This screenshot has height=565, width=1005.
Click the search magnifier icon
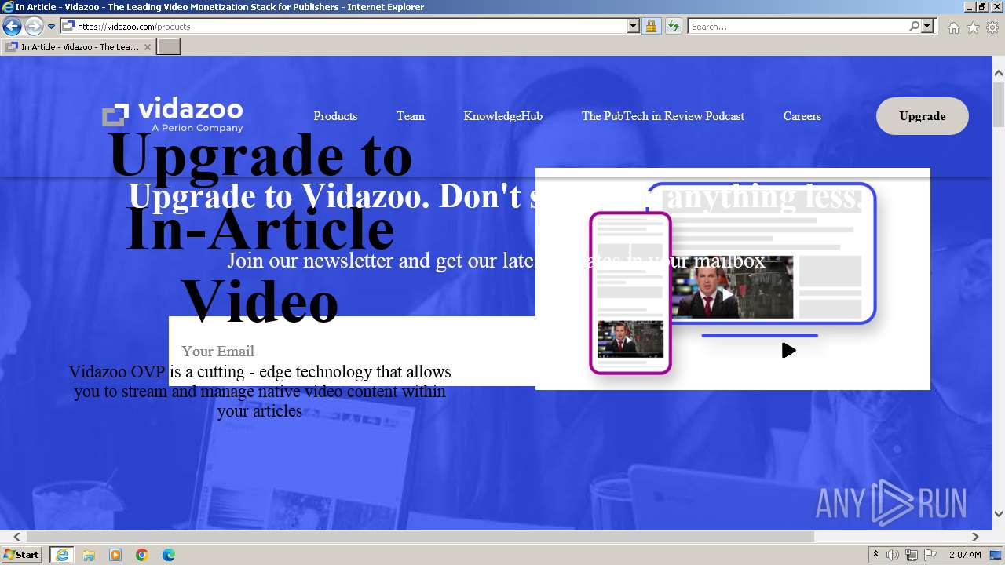914,27
